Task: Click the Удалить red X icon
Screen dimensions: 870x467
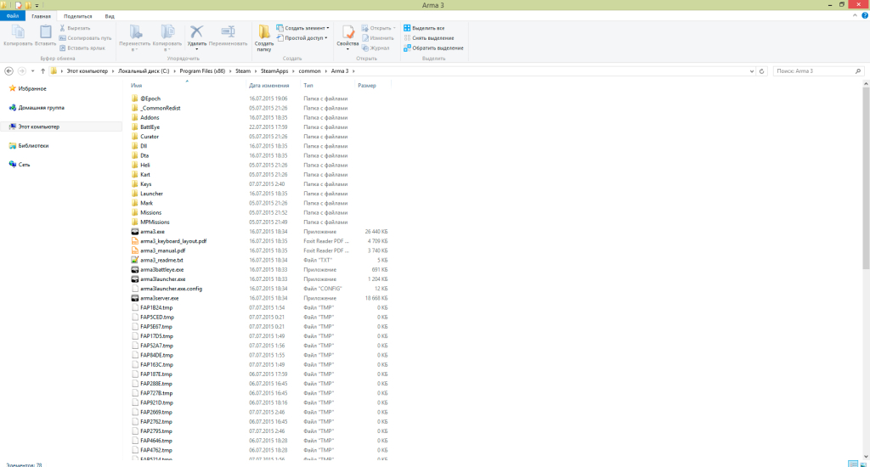Action: coord(196,32)
